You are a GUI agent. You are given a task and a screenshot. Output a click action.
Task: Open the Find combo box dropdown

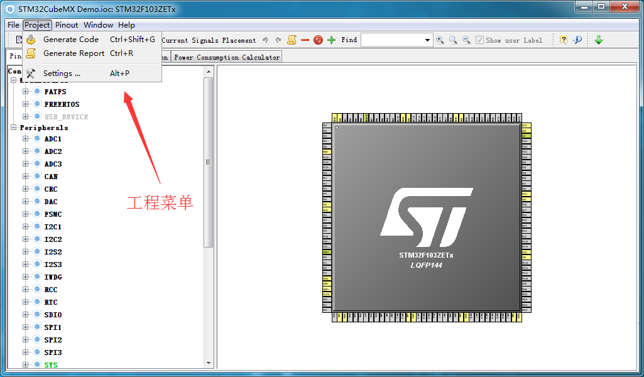428,40
